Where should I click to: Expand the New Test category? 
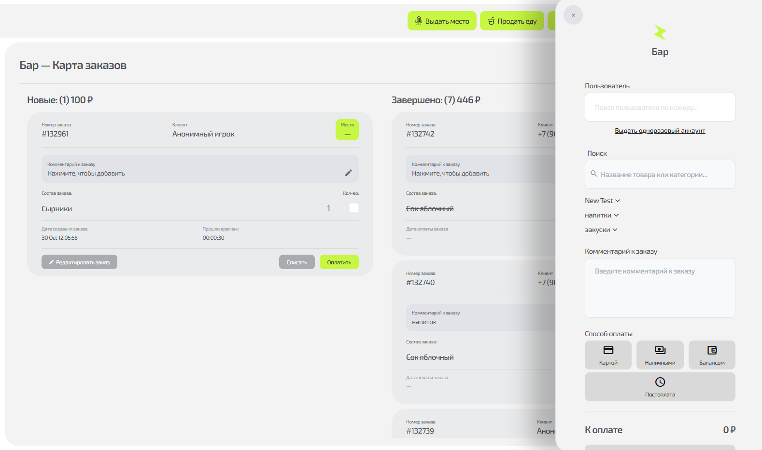click(x=602, y=201)
